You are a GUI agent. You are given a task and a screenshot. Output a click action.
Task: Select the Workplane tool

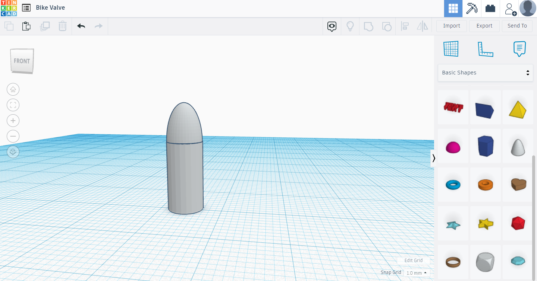point(450,49)
